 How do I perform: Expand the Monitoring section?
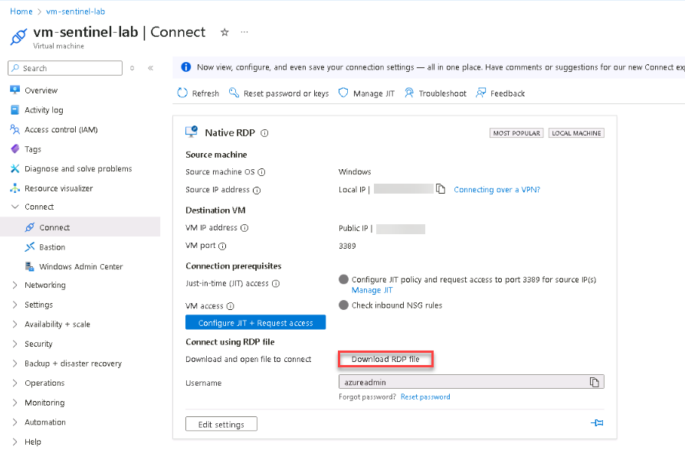(x=15, y=403)
